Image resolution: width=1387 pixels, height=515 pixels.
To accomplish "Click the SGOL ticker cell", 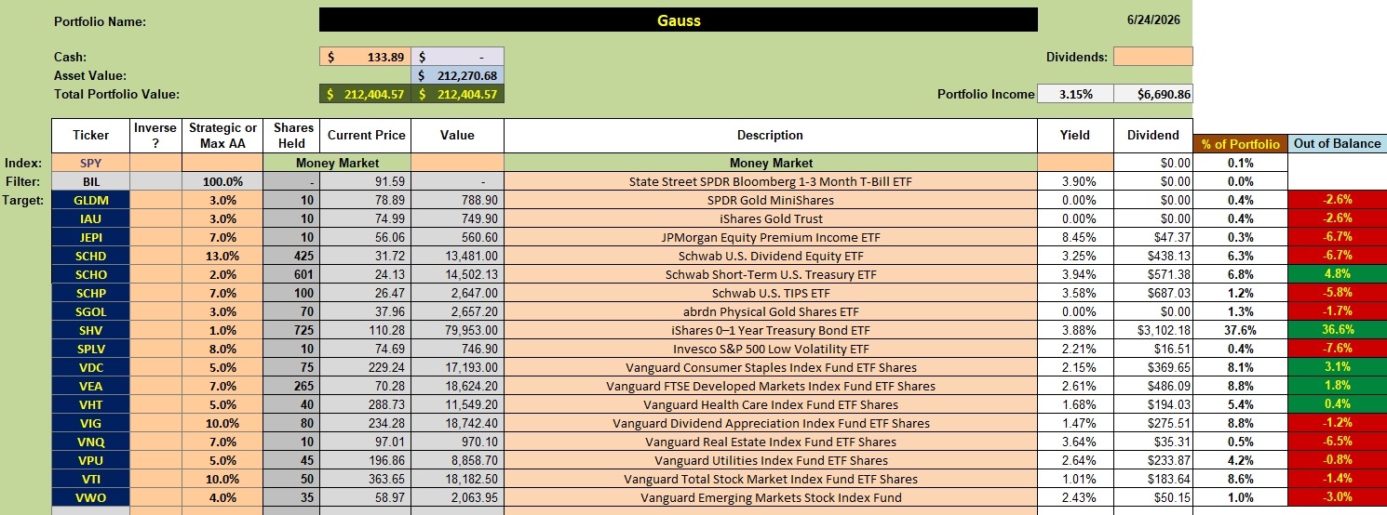I will 90,311.
